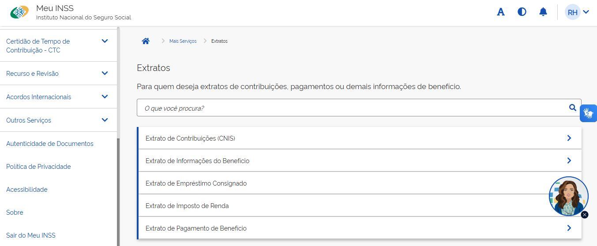Click the Meu INSS logo icon
The width and height of the screenshot is (597, 246).
19,12
